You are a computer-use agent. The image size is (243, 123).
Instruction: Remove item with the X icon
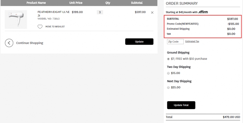click(152, 12)
